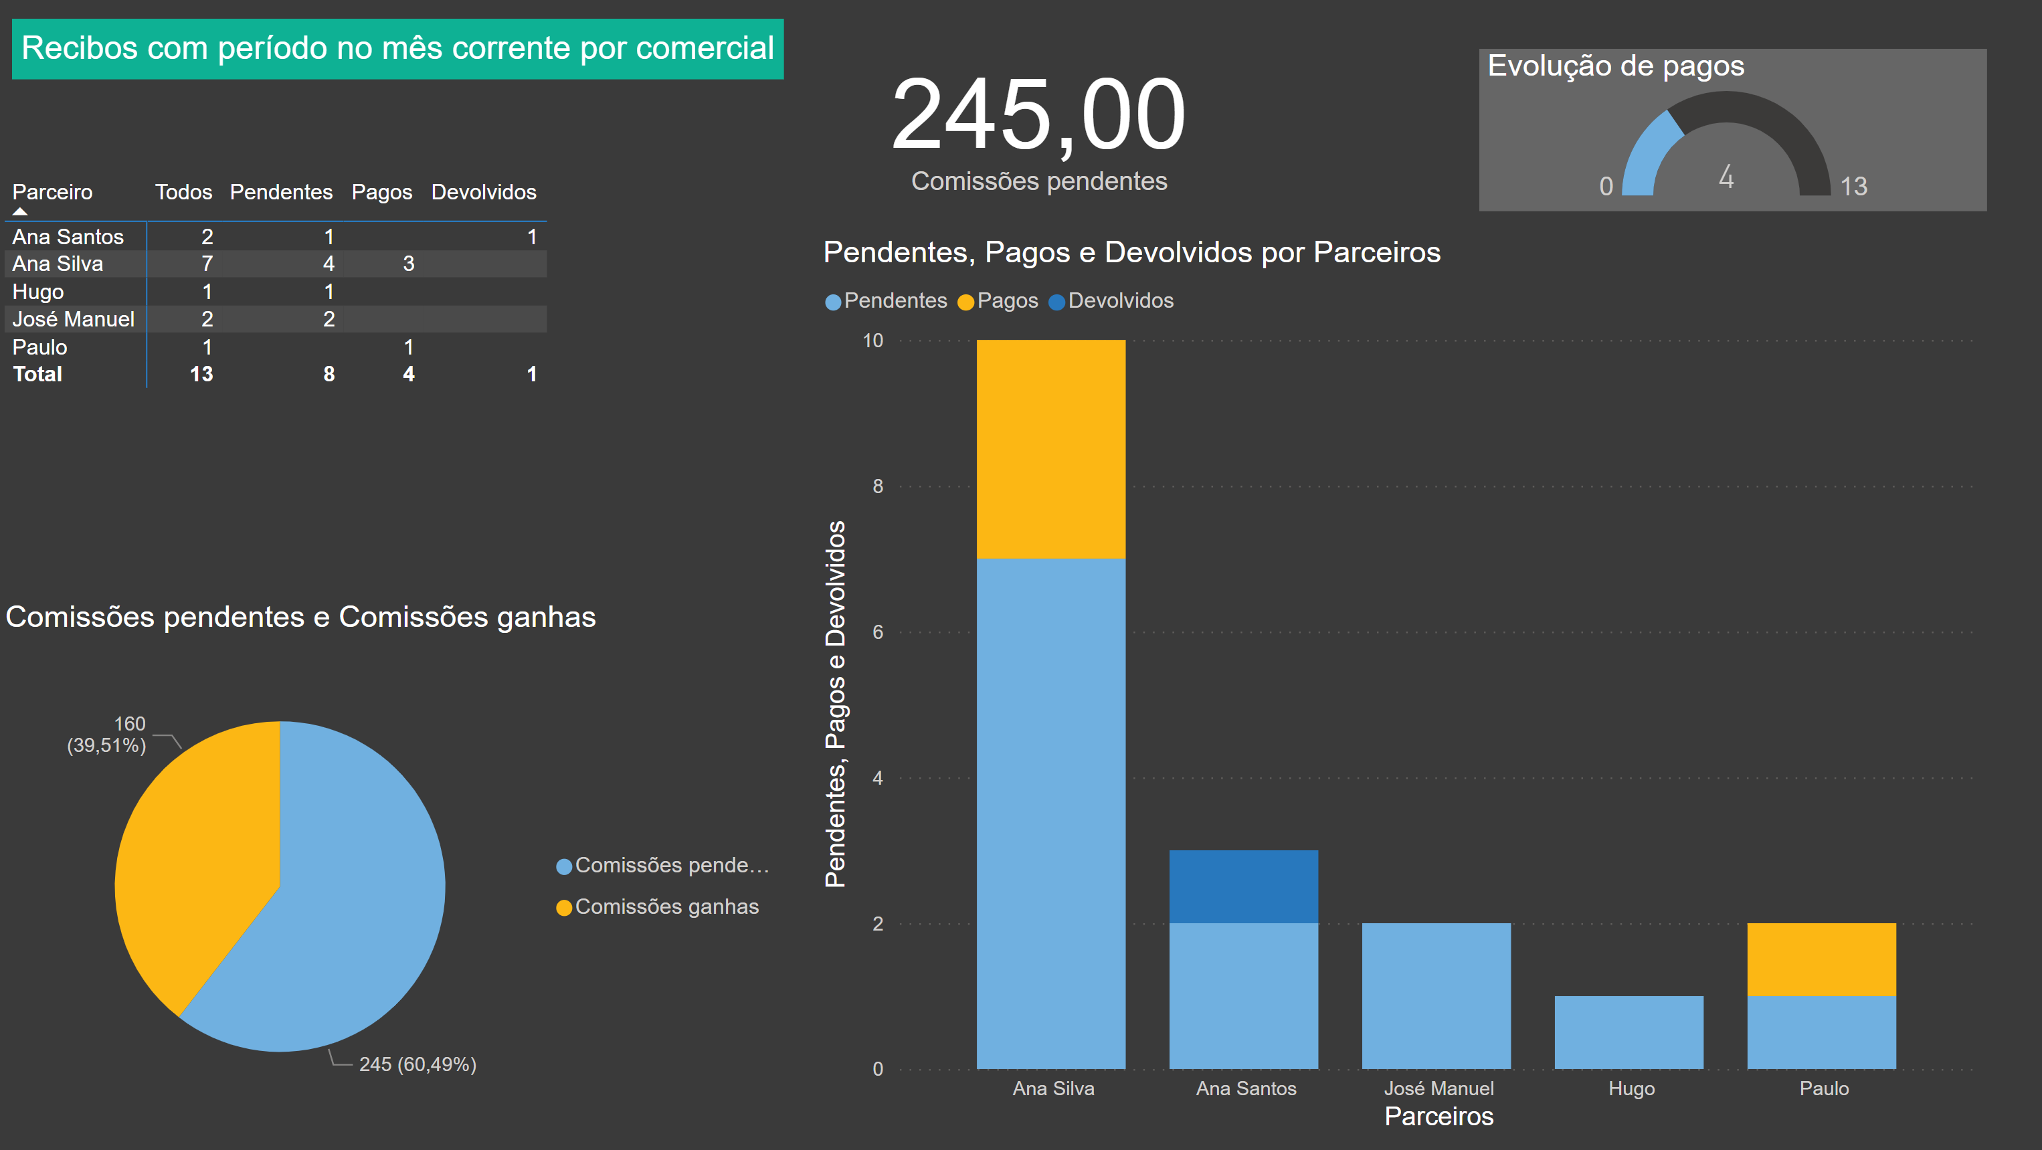
Task: Click the Pagos legend yellow dot
Action: click(x=965, y=302)
